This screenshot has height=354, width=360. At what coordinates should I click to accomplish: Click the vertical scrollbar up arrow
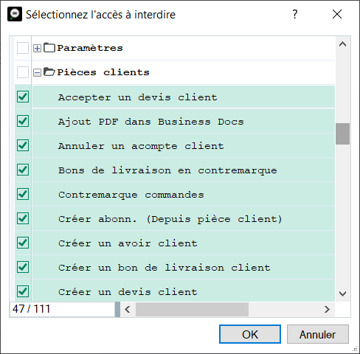(x=342, y=44)
